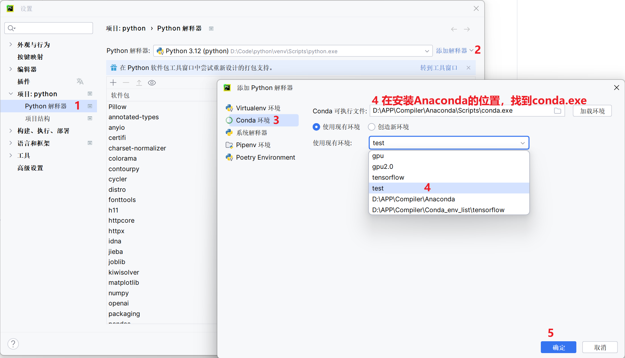Choose D:\APP\Compiler\Anaconda environment entry

(x=449, y=199)
